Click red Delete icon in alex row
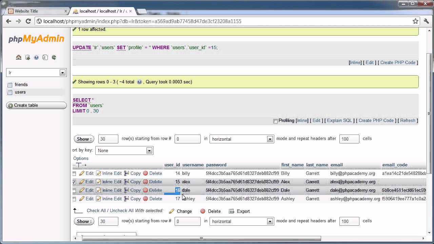Image resolution: width=434 pixels, height=244 pixels. 145,182
